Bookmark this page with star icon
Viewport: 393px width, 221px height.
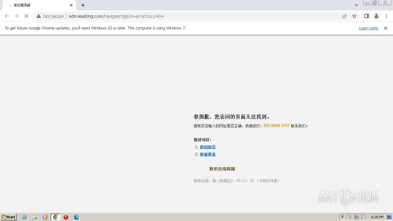pyautogui.click(x=354, y=16)
